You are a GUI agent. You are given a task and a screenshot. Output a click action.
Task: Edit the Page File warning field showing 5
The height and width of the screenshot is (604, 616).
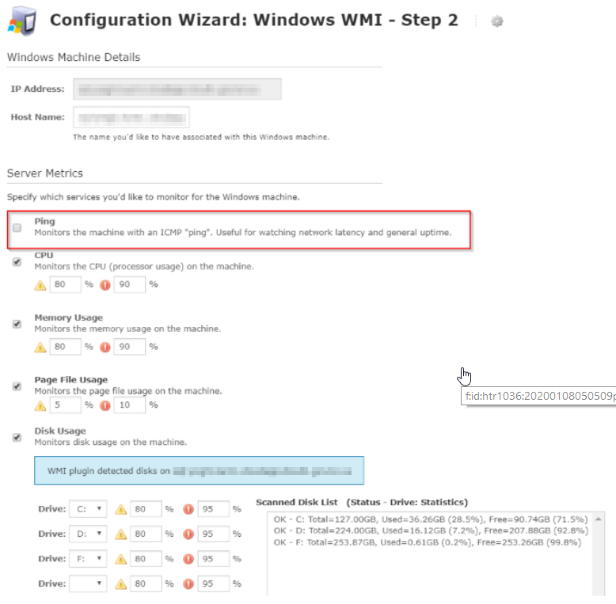pyautogui.click(x=65, y=405)
